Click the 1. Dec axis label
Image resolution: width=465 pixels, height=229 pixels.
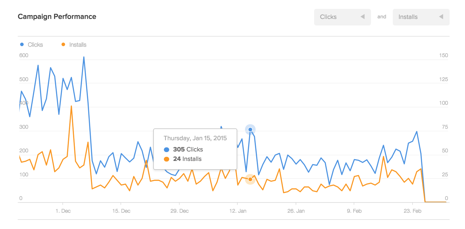(63, 211)
